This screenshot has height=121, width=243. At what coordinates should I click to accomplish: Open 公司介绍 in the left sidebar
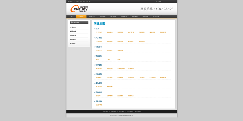pyautogui.click(x=73, y=27)
